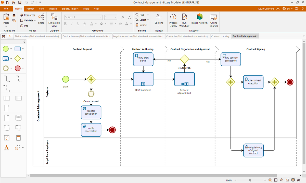
Task: Click the Share button in Model group
Action: point(41,19)
